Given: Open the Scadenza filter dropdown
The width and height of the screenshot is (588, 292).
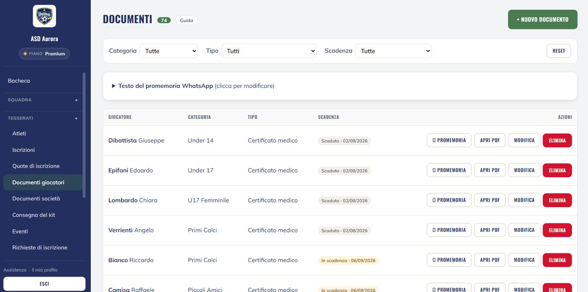Looking at the screenshot, I should pyautogui.click(x=394, y=51).
